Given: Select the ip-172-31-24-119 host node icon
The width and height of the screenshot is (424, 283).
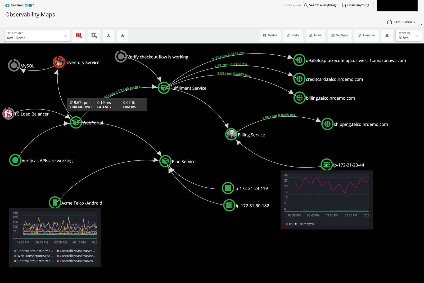Looking at the screenshot, I should click(228, 188).
